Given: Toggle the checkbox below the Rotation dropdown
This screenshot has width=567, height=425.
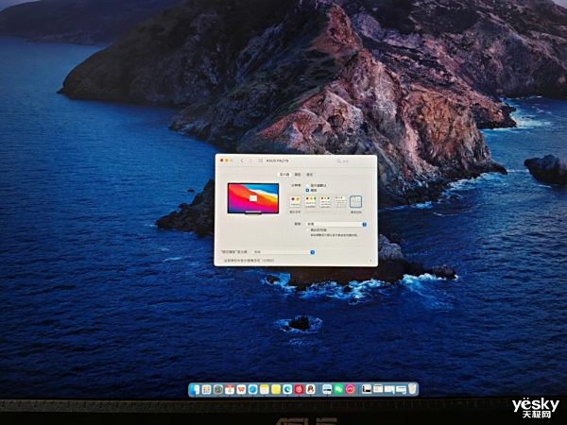Looking at the screenshot, I should point(308,229).
